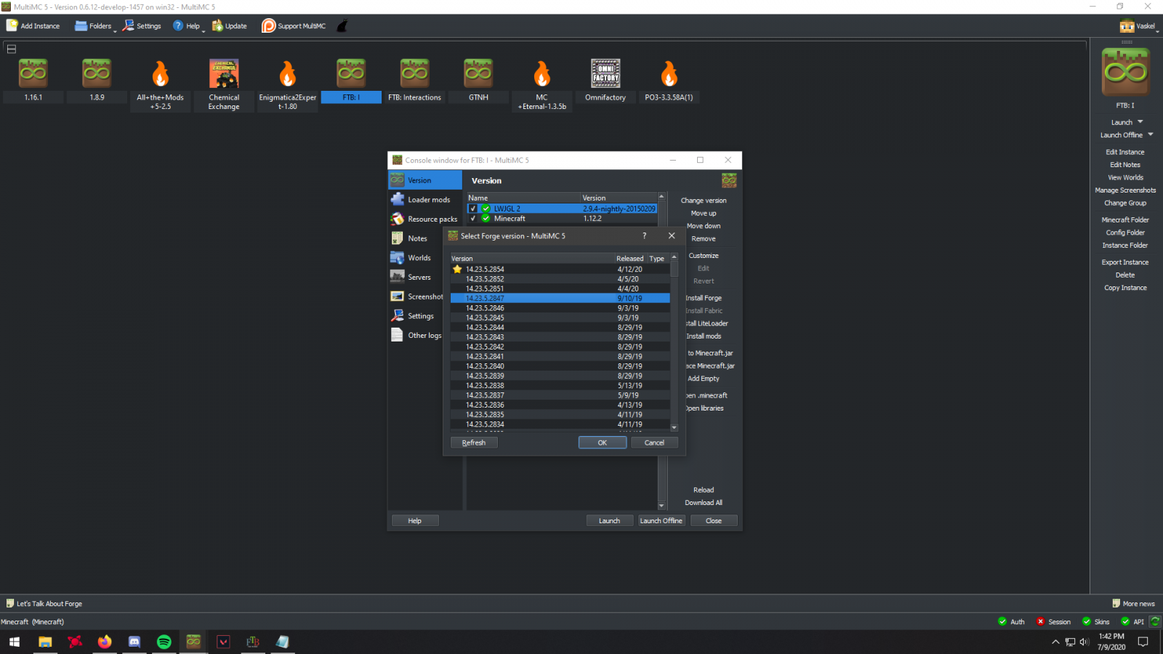
Task: Click the Update toolbar button
Action: pos(230,26)
